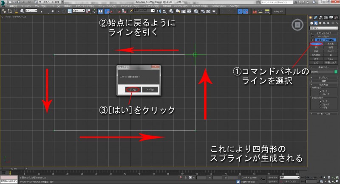Expand the レンダリング rollout

point(324,78)
